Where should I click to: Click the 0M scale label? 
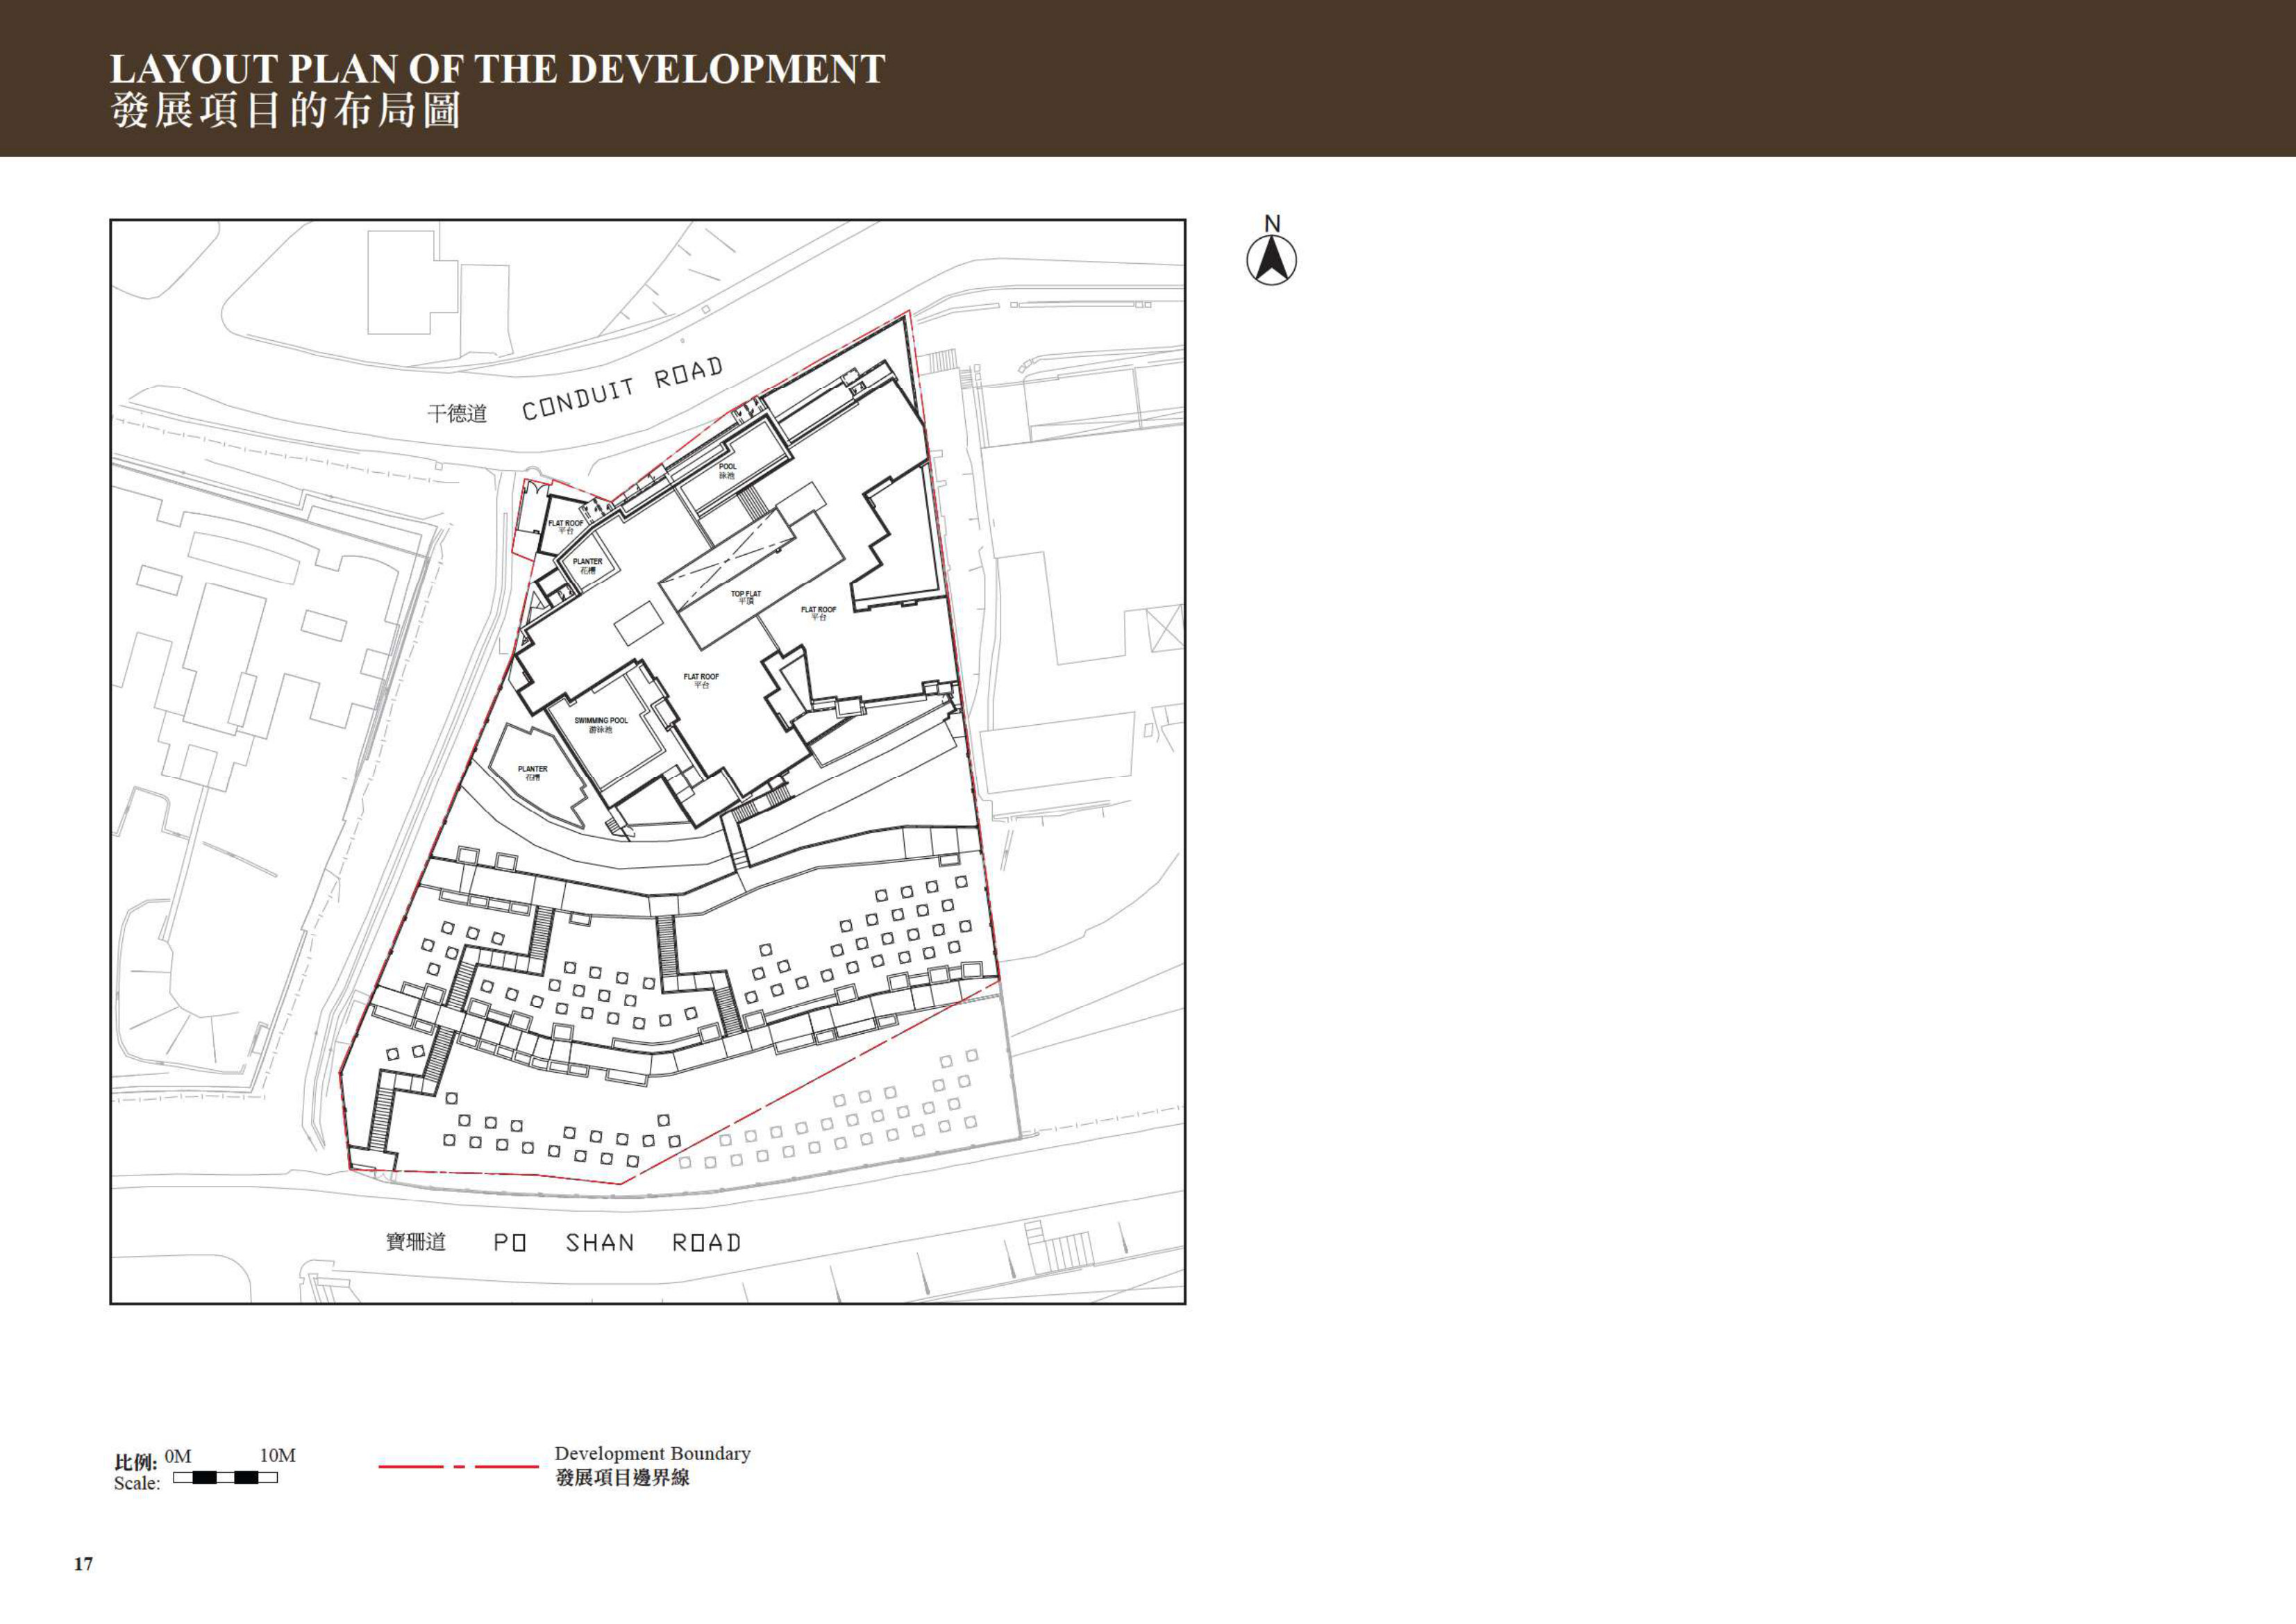178,1456
